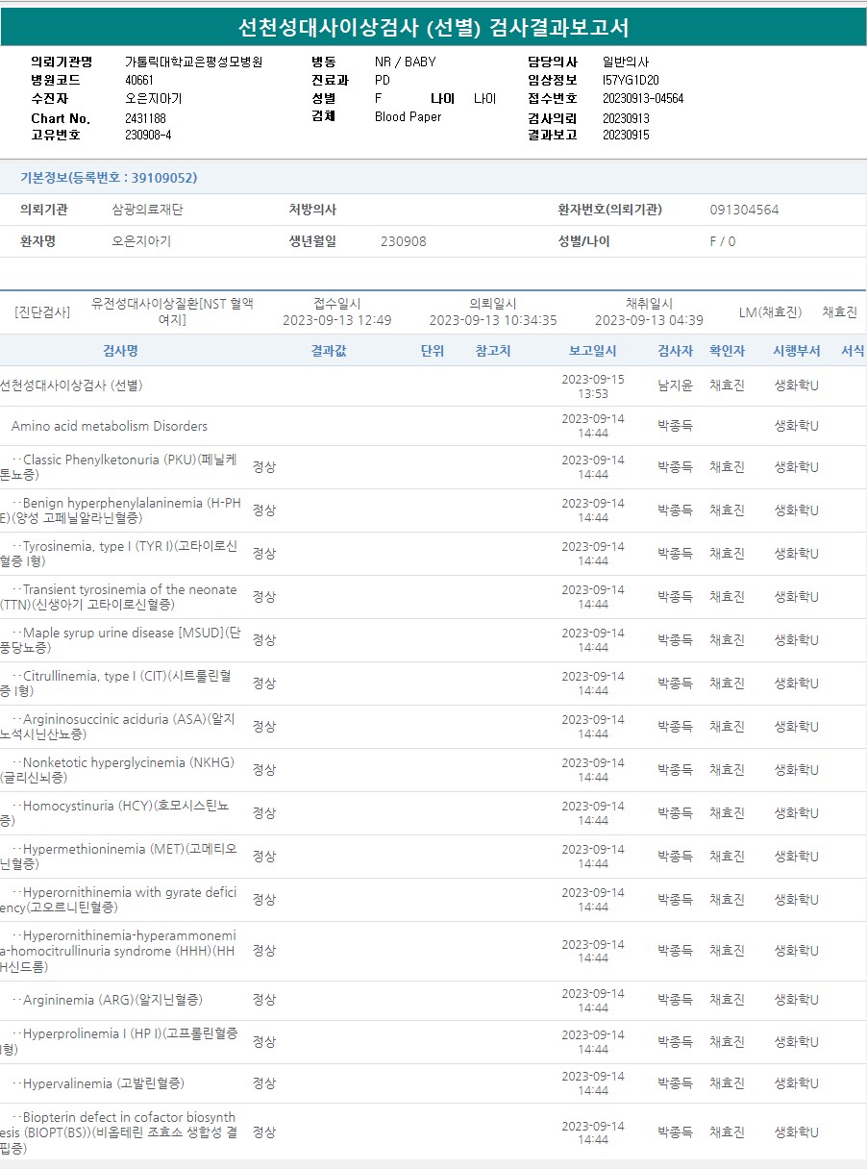Click the 시행부서 column header
Image resolution: width=867 pixels, height=1169 pixels.
796,351
